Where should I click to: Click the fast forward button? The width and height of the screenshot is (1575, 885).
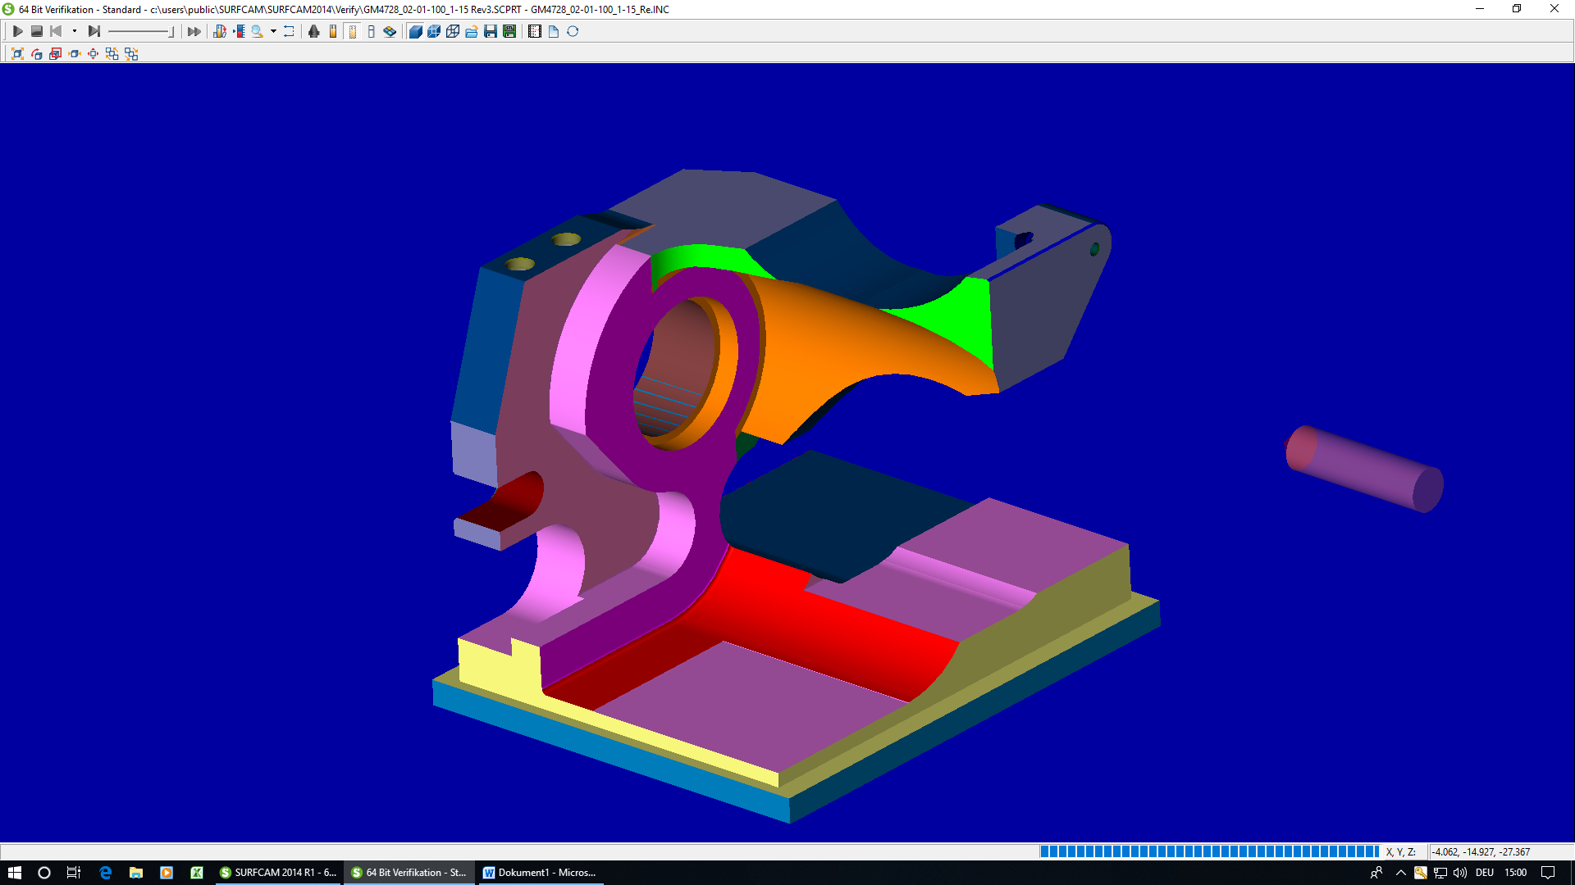click(194, 31)
